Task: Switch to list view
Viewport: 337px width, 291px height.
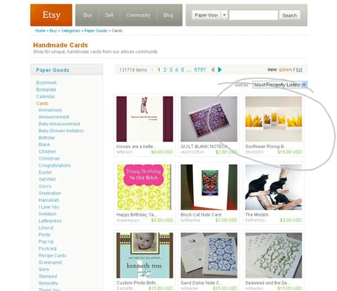Action: (x=299, y=70)
